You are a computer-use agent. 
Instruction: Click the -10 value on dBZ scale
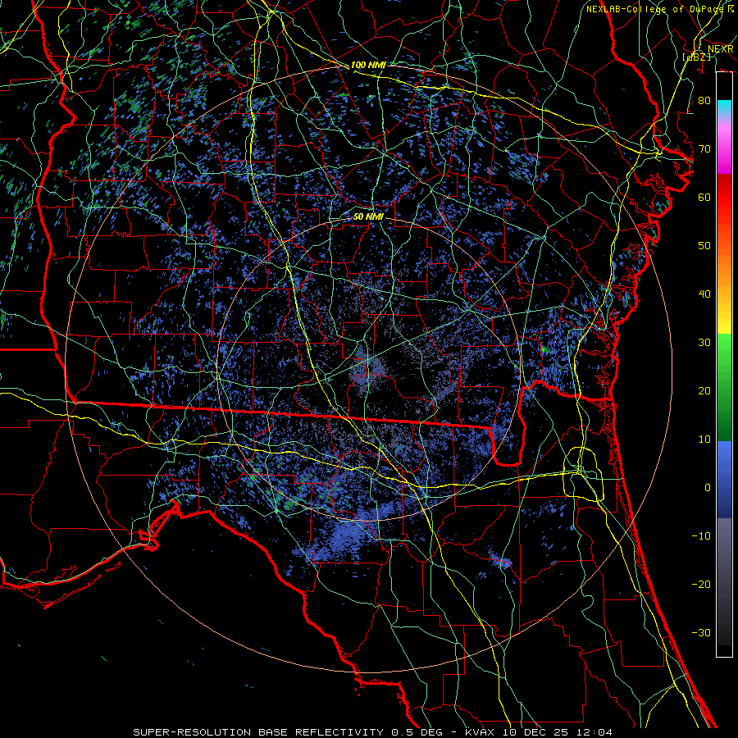coord(701,536)
